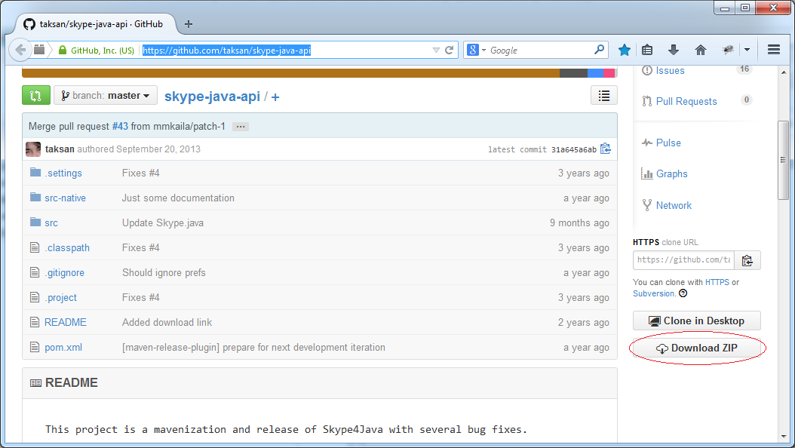The image size is (795, 448).
Task: Click the file list view icon
Action: click(604, 95)
